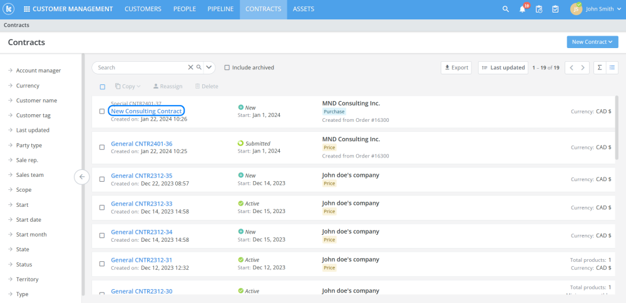Expand the search options chevron
626x303 pixels.
tap(209, 67)
